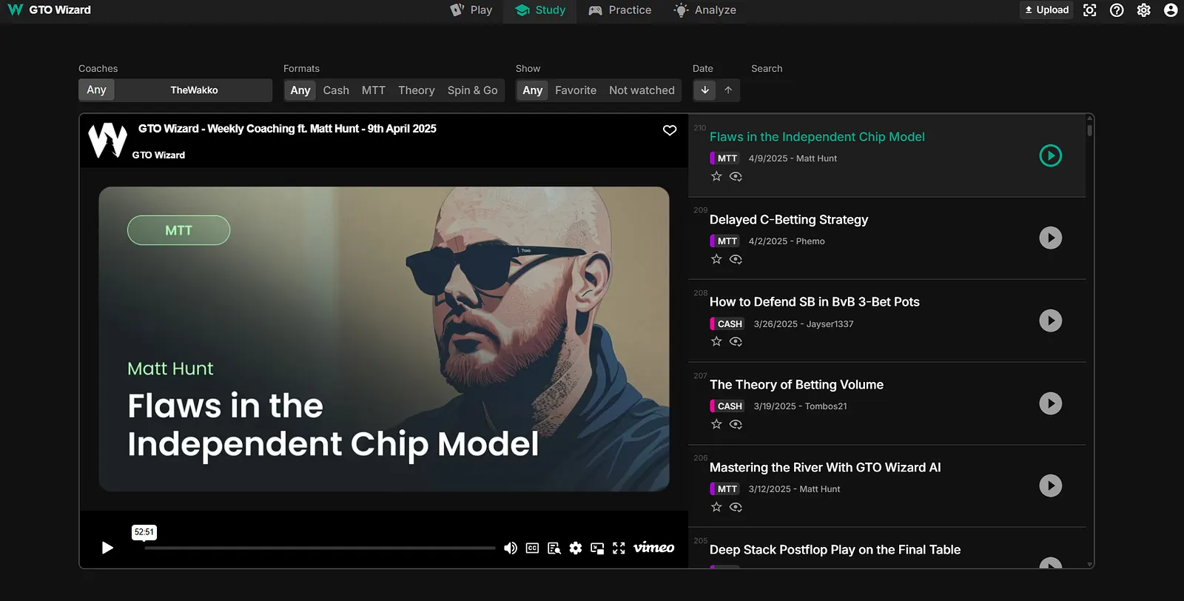
Task: Enable closed captions on the video player
Action: point(532,548)
